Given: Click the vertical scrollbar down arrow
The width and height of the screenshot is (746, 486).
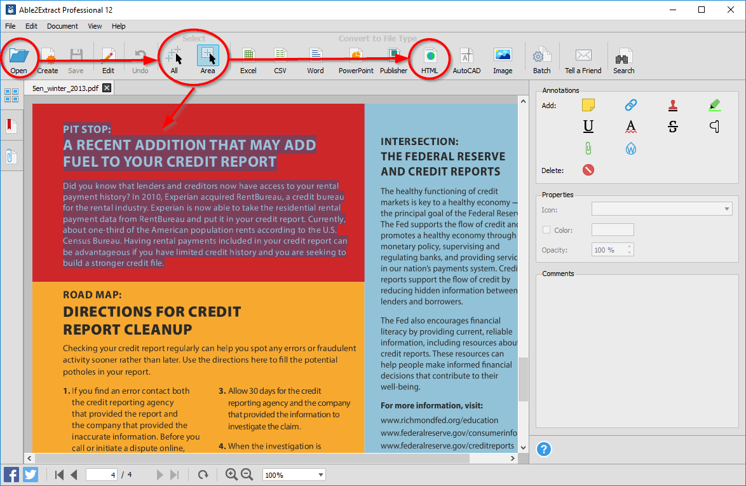Looking at the screenshot, I should point(524,447).
